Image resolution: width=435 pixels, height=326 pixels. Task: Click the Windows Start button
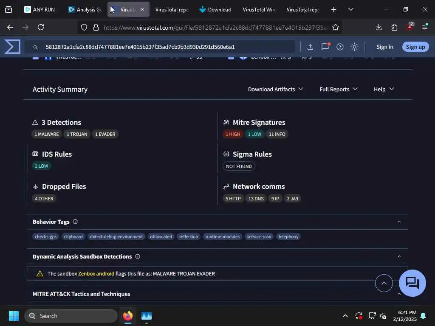(14, 316)
